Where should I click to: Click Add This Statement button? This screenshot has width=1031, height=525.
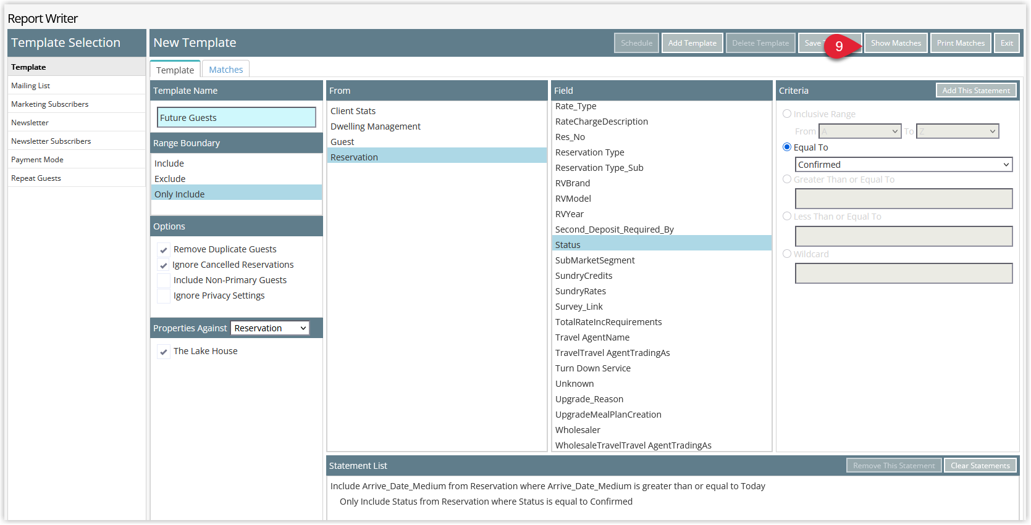tap(976, 91)
